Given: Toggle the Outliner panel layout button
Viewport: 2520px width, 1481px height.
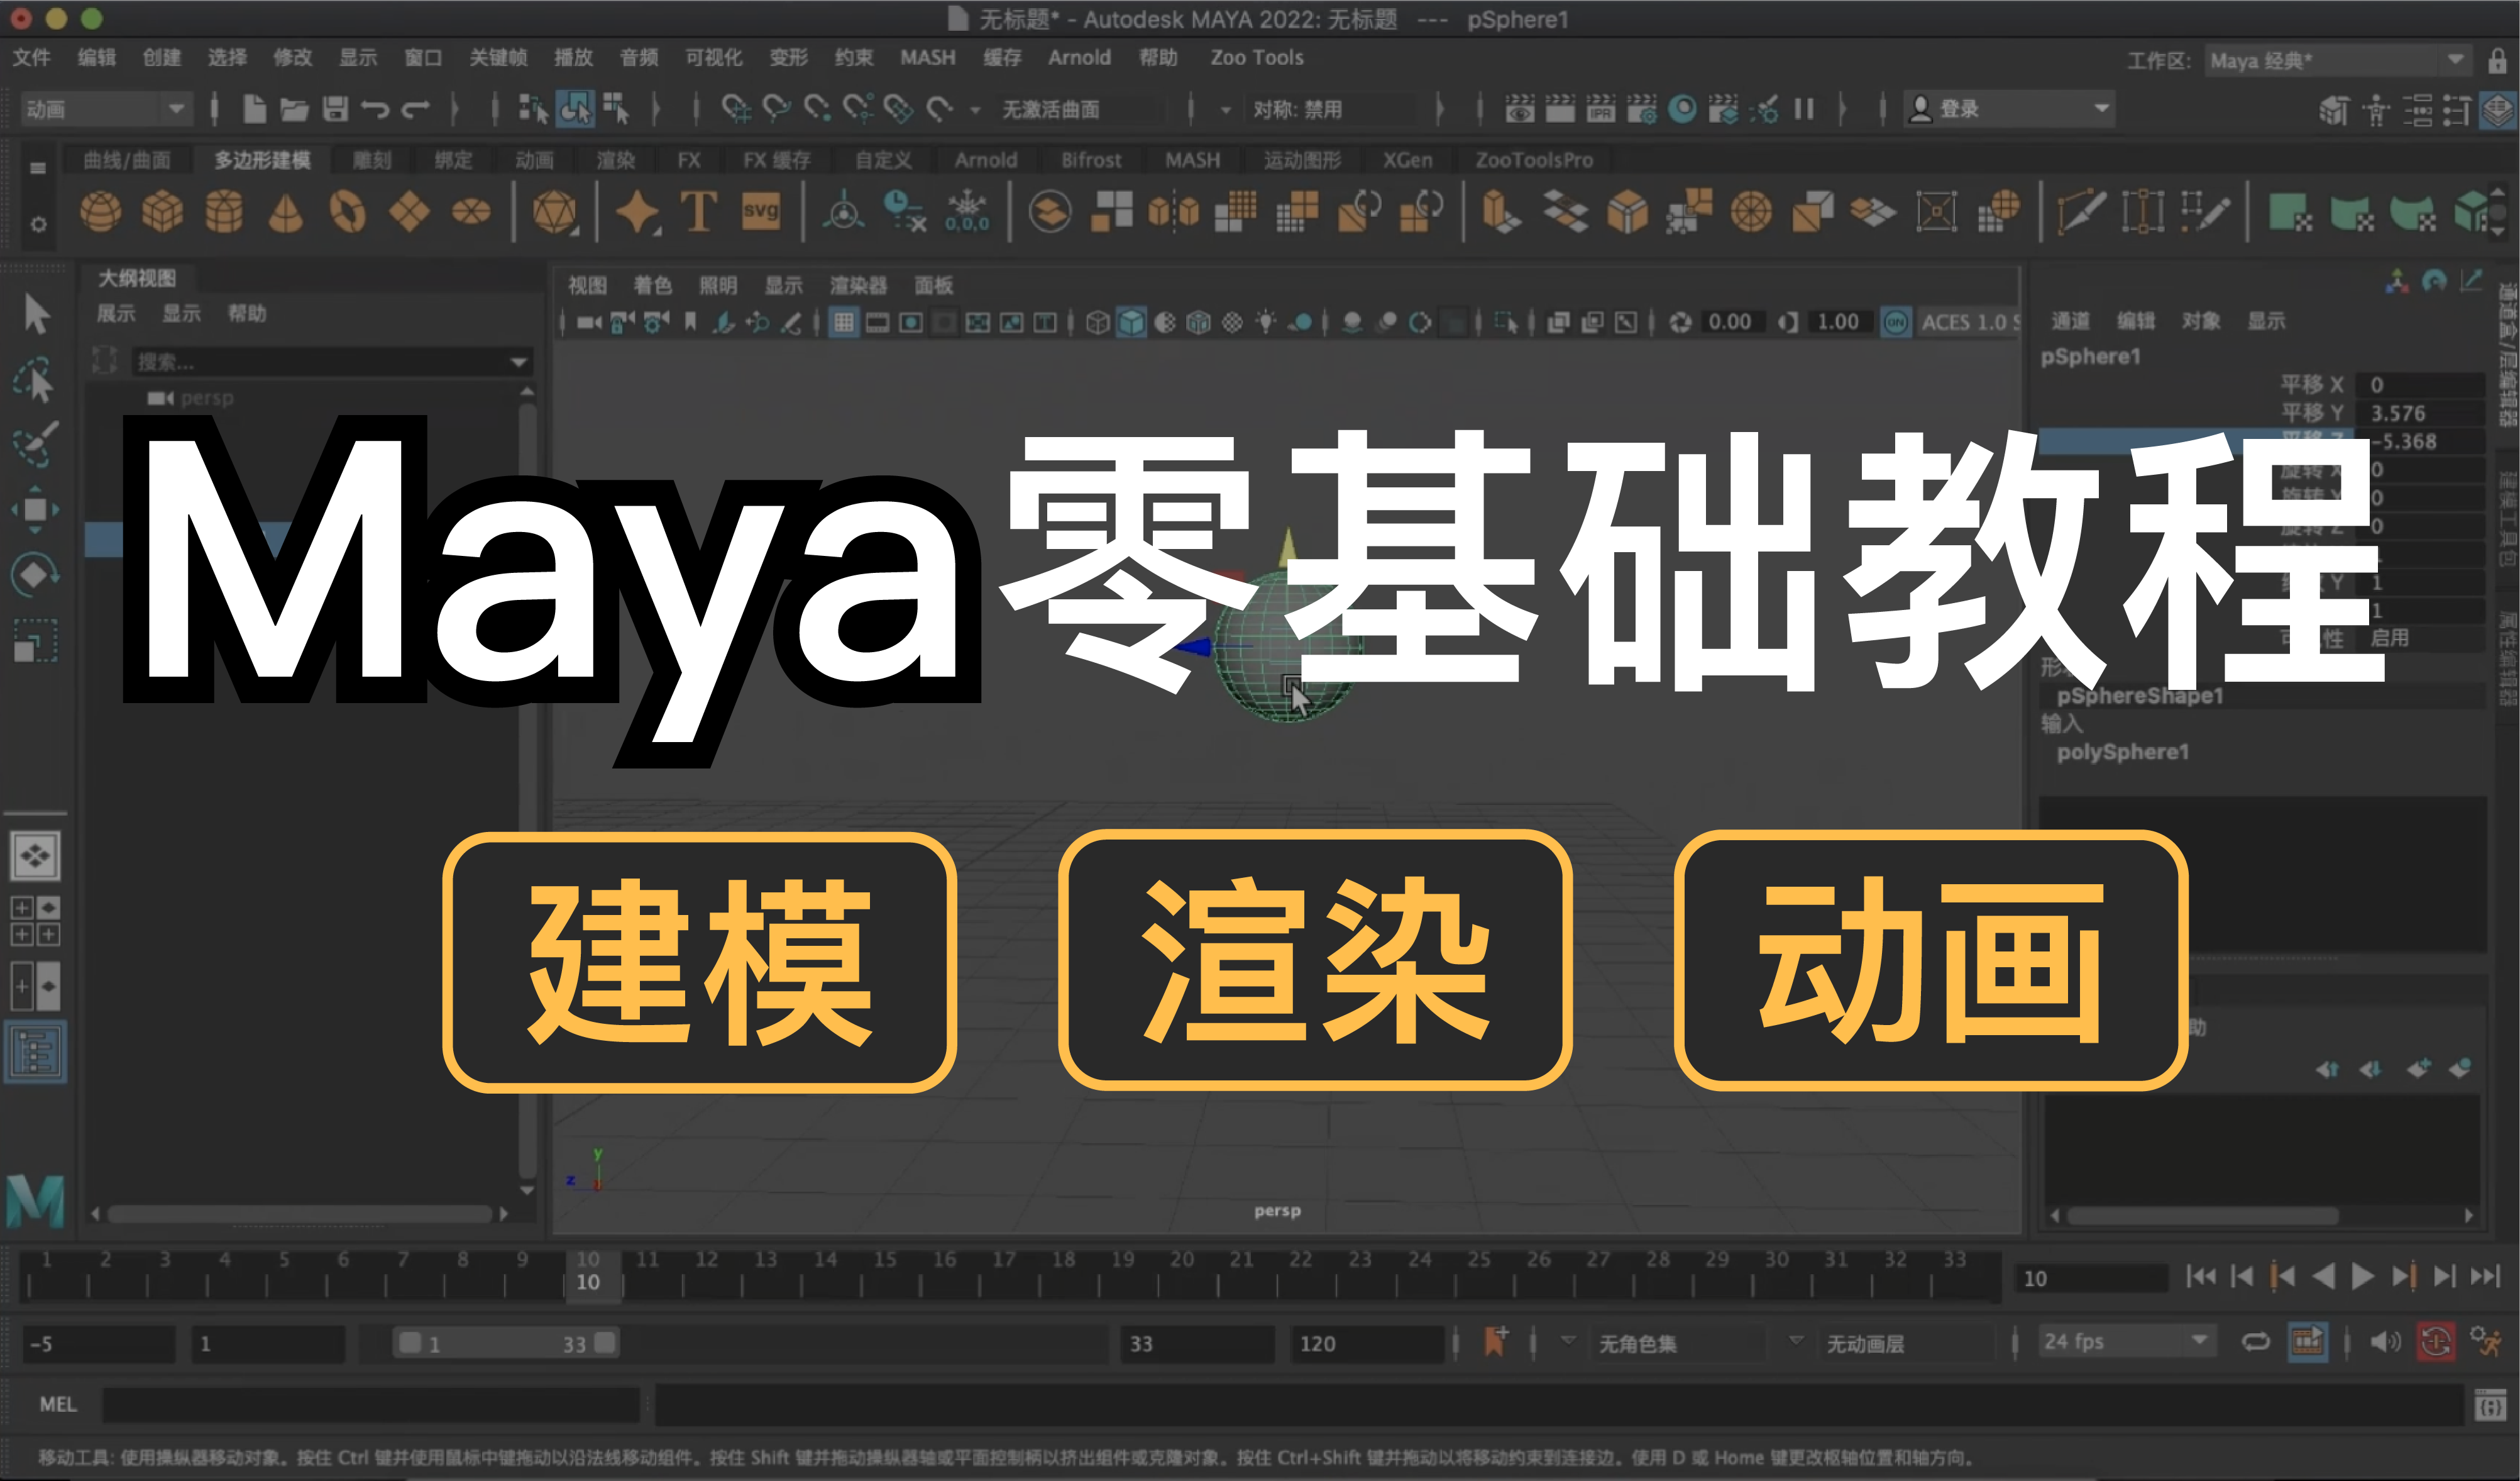Looking at the screenshot, I should tap(36, 1051).
